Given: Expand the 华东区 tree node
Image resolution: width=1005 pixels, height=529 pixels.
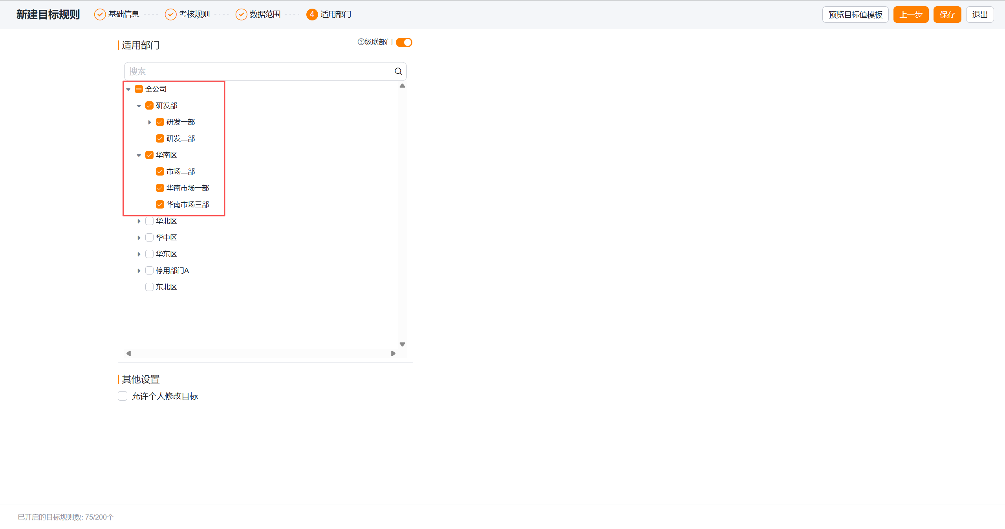Looking at the screenshot, I should pyautogui.click(x=139, y=254).
